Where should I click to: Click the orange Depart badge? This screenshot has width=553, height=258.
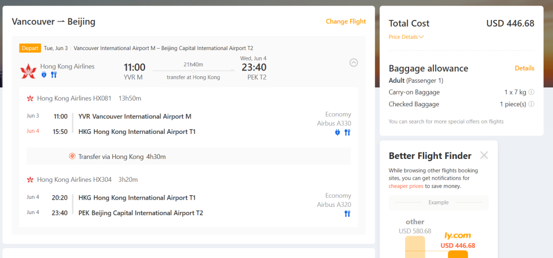point(30,48)
